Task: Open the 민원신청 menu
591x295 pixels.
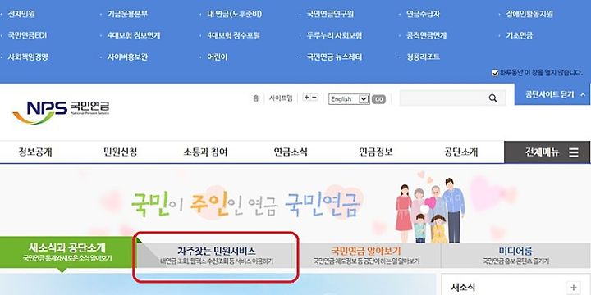Action: [120, 152]
